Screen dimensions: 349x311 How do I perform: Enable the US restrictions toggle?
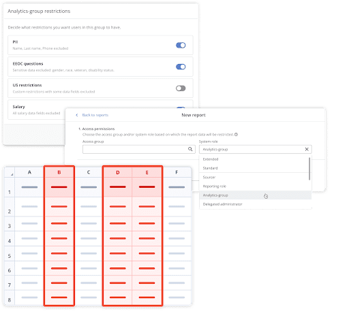[x=181, y=88]
